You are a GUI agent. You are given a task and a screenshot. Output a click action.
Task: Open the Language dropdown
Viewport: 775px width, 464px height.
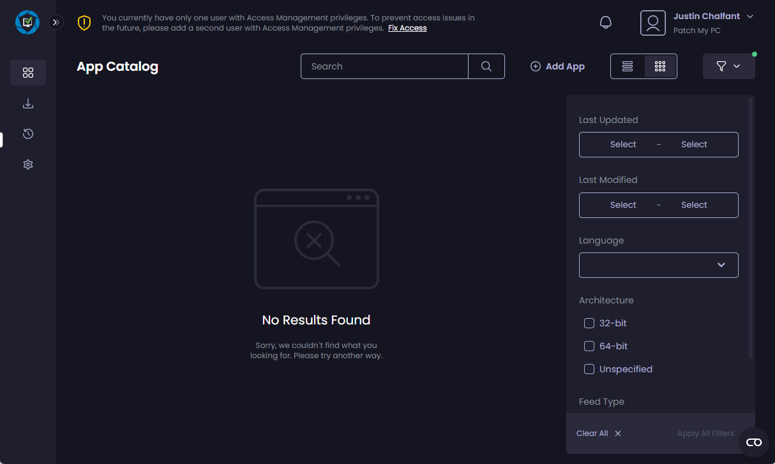pos(658,265)
